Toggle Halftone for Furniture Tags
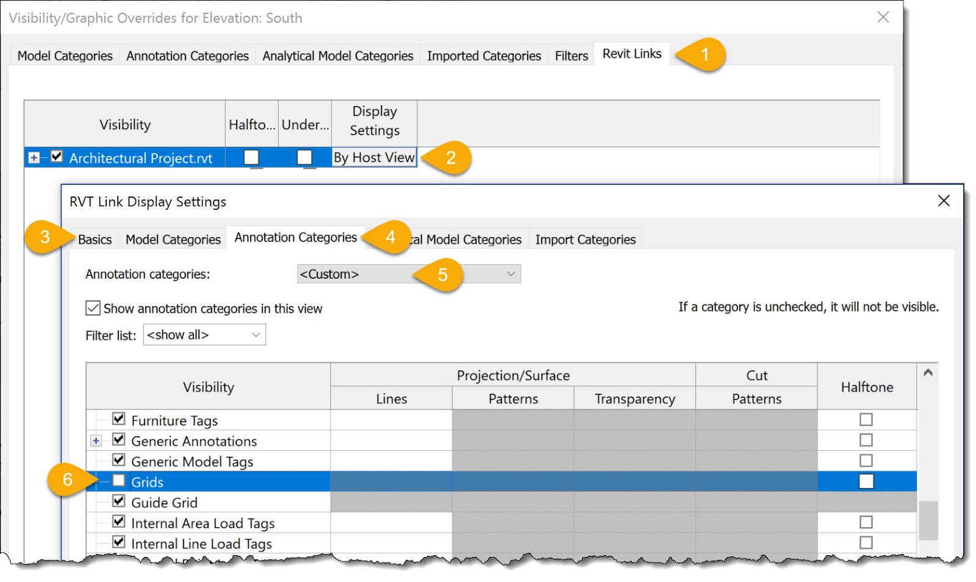The width and height of the screenshot is (976, 582). [x=866, y=419]
